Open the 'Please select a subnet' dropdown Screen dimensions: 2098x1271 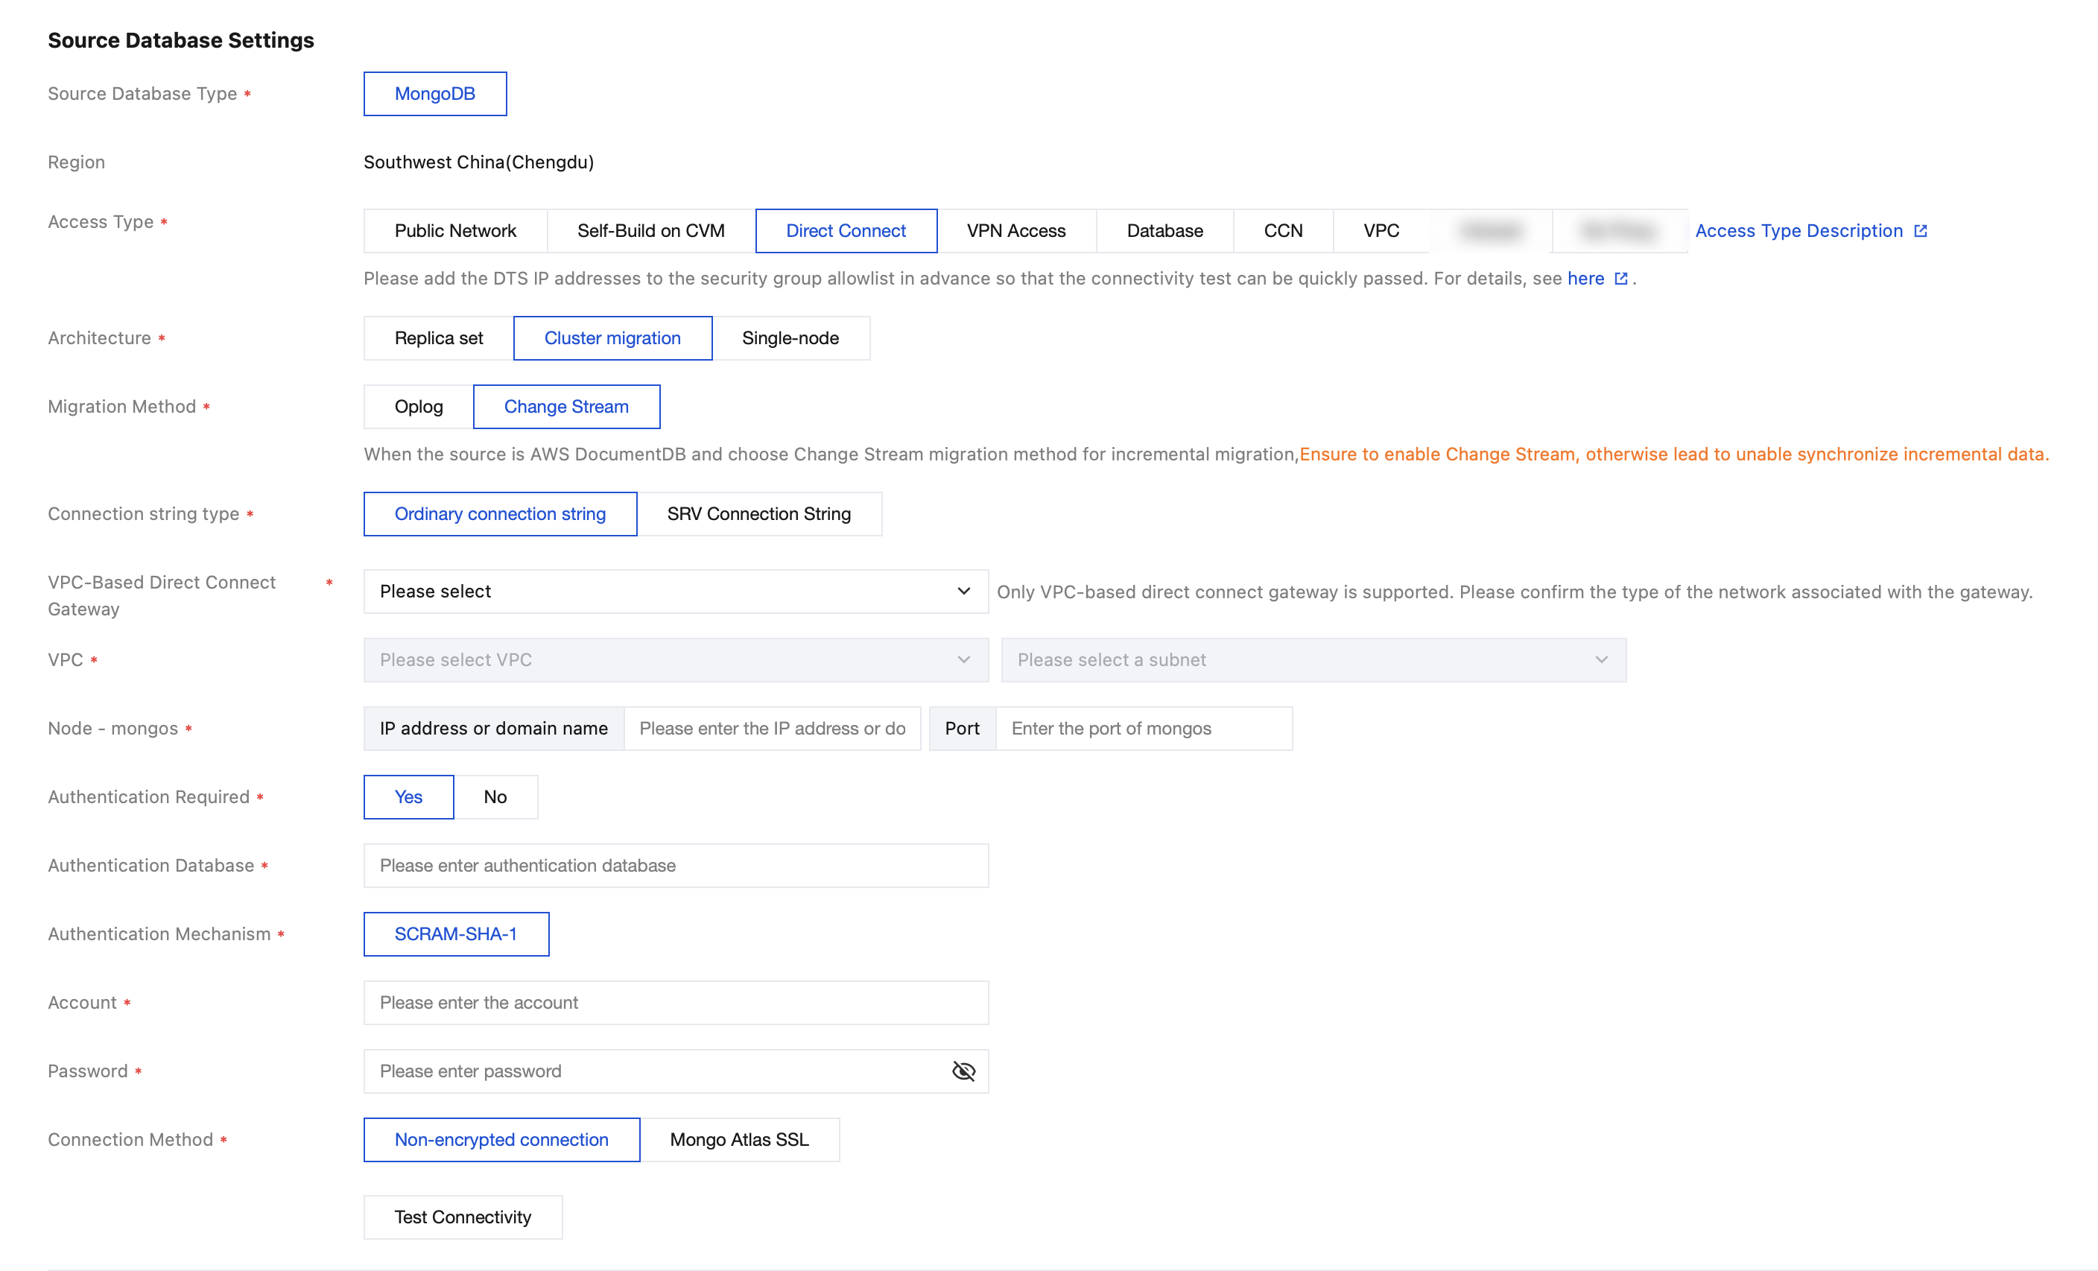(x=1313, y=660)
